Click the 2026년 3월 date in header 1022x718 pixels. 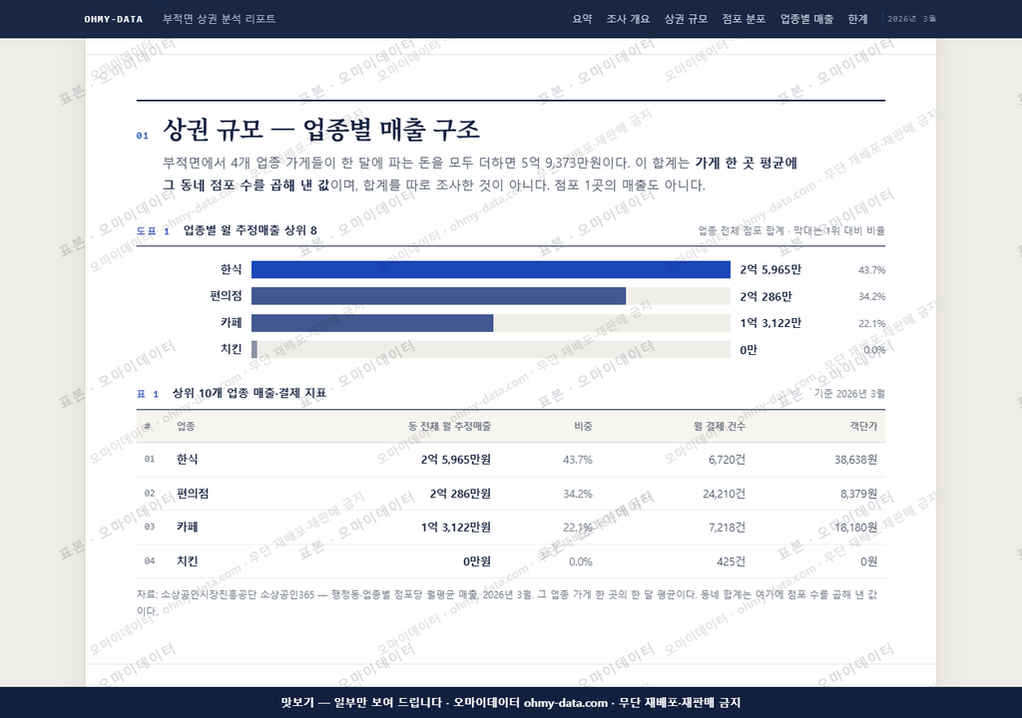tap(911, 19)
